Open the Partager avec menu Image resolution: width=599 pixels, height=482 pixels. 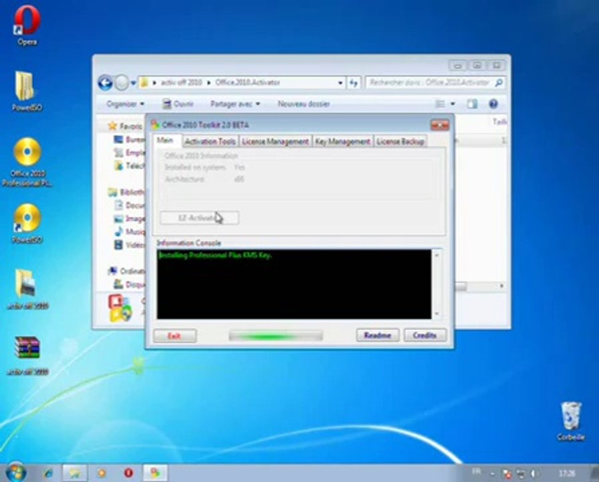coord(235,104)
